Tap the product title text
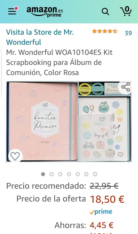138x234 pixels. coord(59,62)
